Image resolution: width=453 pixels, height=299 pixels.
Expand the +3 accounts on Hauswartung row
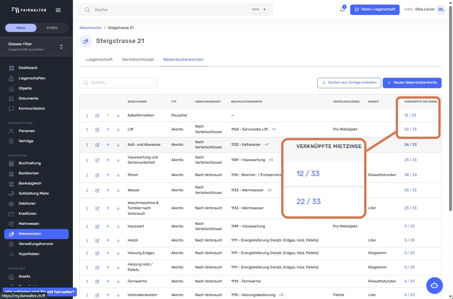coord(271,160)
